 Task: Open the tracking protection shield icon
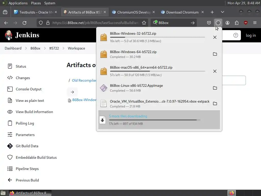41,23
